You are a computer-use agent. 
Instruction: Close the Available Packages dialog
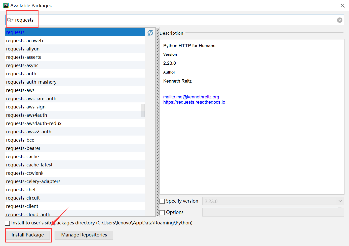[x=342, y=6]
